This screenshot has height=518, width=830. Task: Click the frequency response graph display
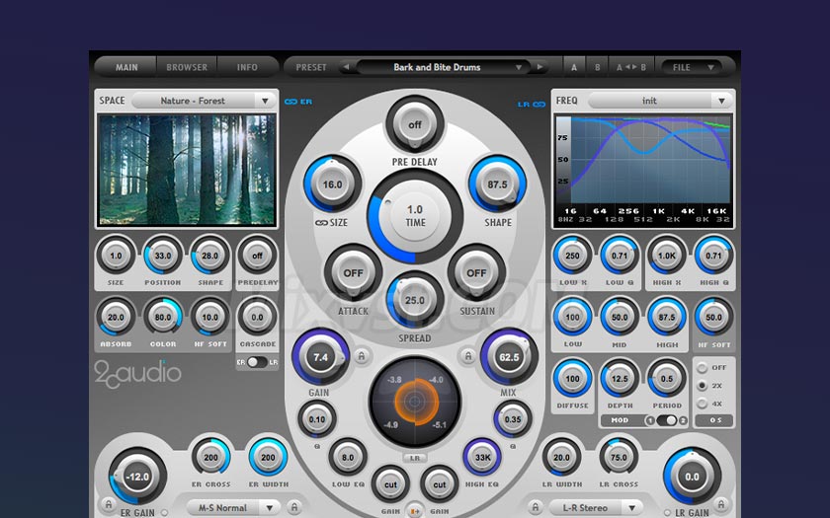643,170
